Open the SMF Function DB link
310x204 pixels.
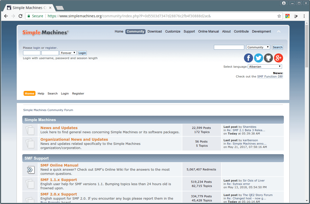tap(270, 76)
